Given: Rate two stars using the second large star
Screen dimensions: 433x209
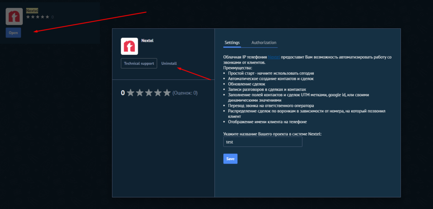Looking at the screenshot, I should tap(140, 93).
